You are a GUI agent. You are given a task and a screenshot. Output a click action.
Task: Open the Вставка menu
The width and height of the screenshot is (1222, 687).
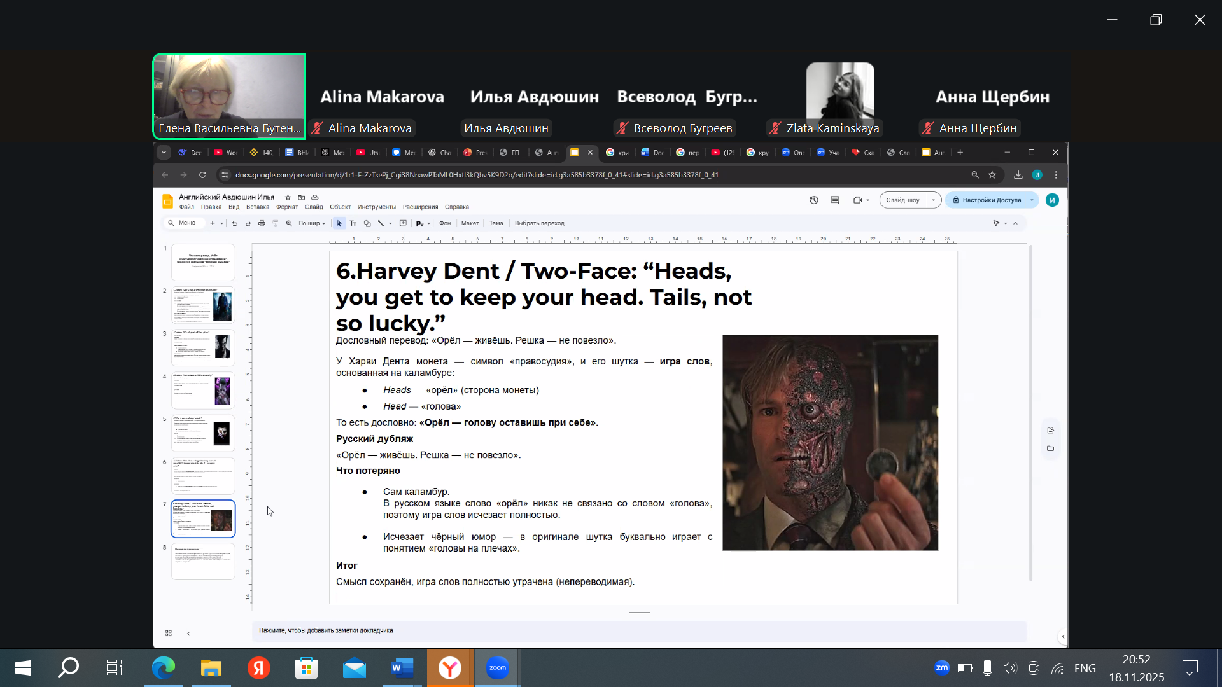point(257,207)
